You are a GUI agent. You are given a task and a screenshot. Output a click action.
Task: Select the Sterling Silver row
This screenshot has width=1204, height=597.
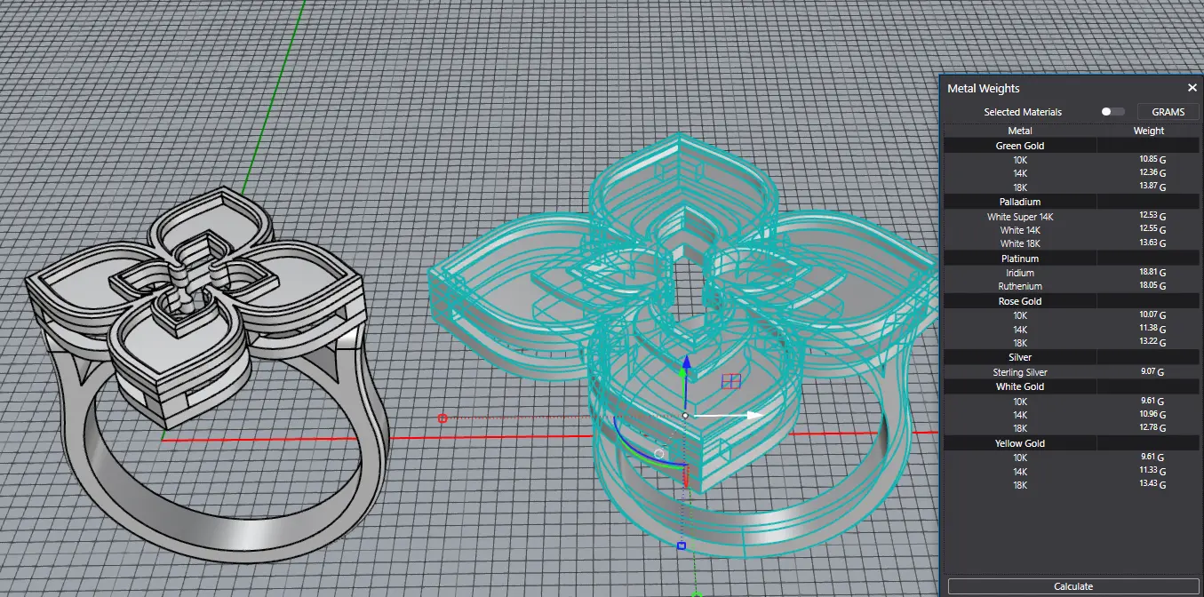[x=1020, y=372]
